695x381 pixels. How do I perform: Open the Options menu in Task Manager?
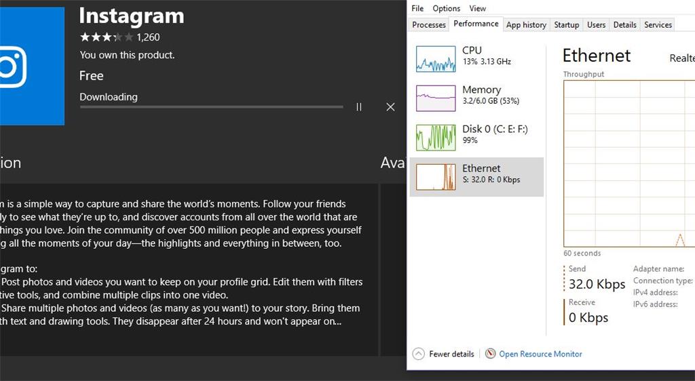point(447,8)
